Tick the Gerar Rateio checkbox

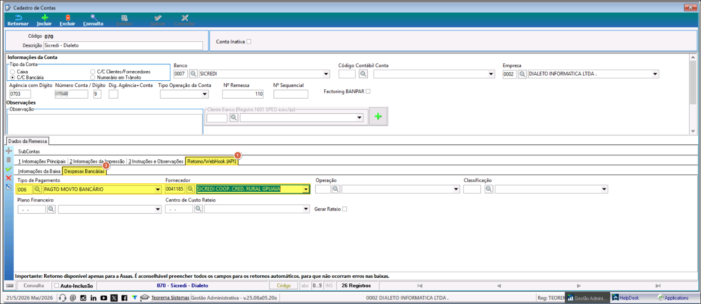[x=344, y=209]
